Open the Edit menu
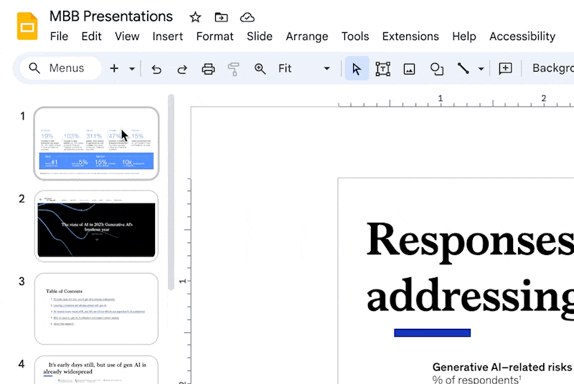Viewport: 574px width, 384px height. click(x=92, y=36)
